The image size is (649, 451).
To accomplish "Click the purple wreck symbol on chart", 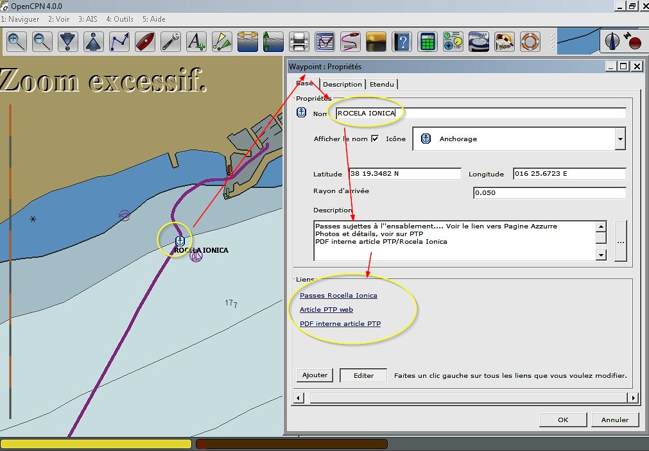I will (x=124, y=216).
